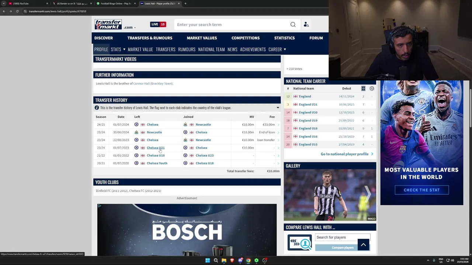The image size is (472, 265).
Task: Select the NATIONAL TEAM tab
Action: [x=211, y=49]
